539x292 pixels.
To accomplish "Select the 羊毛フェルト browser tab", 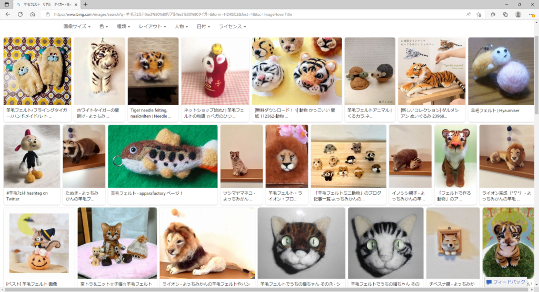I will coord(45,4).
